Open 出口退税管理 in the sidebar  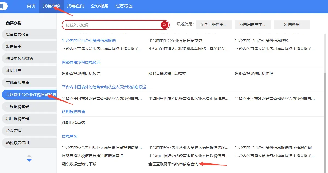tap(18, 119)
